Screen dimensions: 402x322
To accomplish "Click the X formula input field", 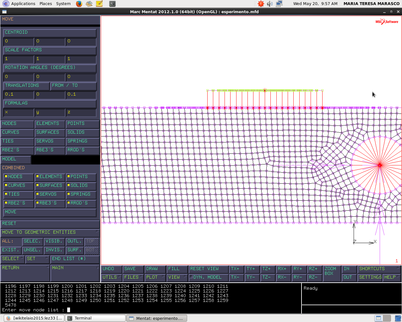I will point(19,112).
